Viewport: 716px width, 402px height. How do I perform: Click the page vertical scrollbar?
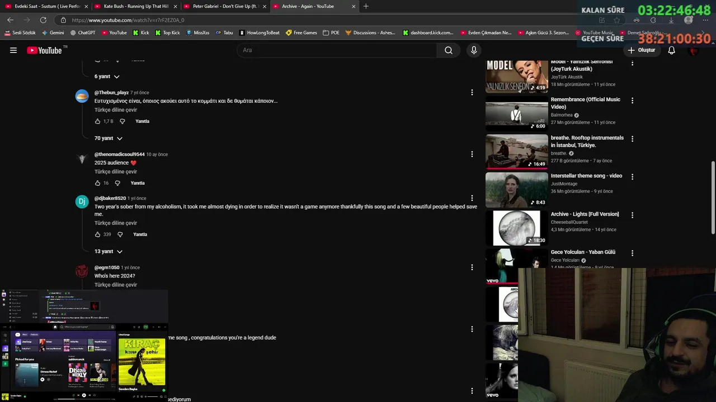point(713,198)
